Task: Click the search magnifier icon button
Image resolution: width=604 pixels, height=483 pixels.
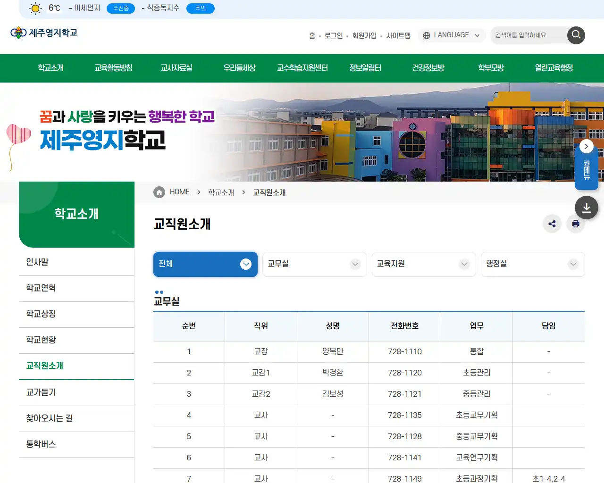Action: pyautogui.click(x=576, y=35)
